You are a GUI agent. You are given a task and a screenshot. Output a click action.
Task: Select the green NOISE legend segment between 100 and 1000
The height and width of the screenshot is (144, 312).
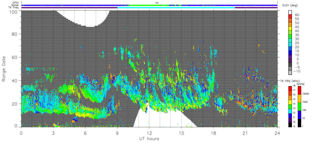click(x=299, y=106)
